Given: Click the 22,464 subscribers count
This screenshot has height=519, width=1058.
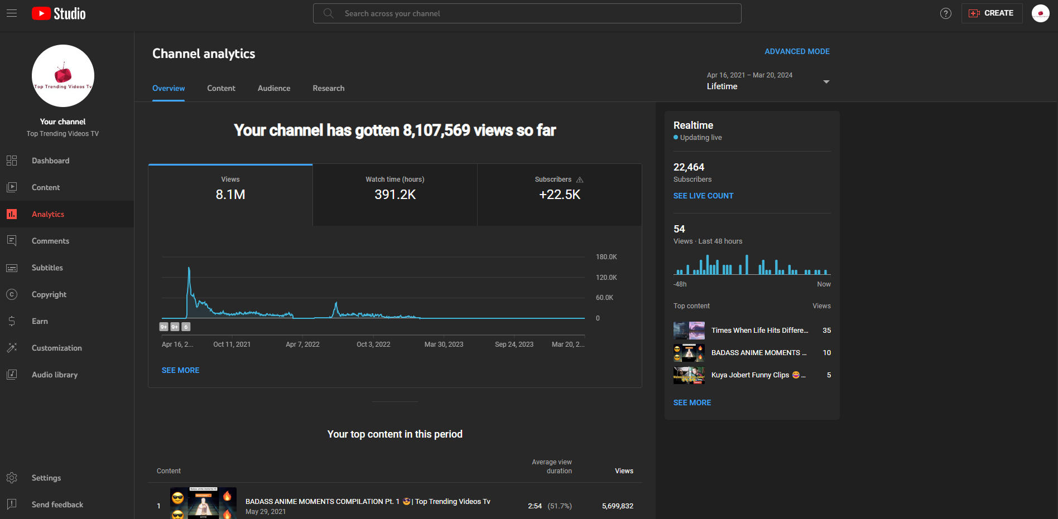Looking at the screenshot, I should (x=689, y=167).
